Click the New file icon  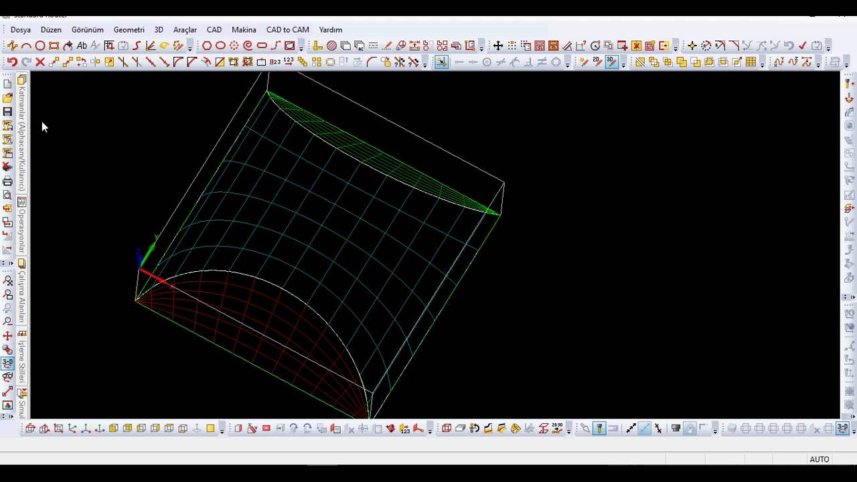7,84
